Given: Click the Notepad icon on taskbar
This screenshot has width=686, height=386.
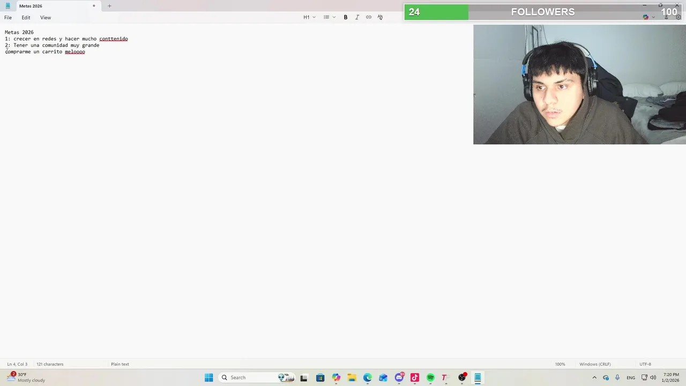Looking at the screenshot, I should point(478,377).
